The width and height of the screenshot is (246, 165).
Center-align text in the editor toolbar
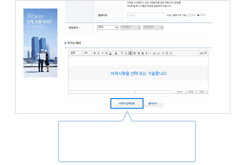135,53
